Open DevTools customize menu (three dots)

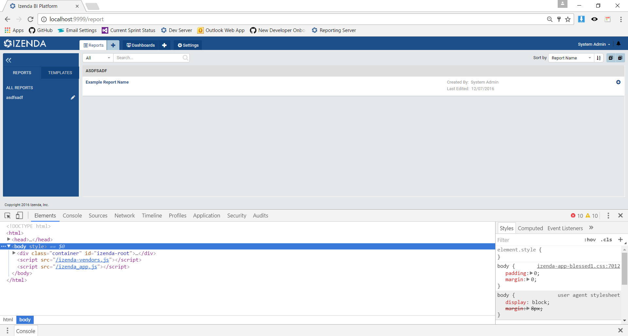pyautogui.click(x=608, y=216)
